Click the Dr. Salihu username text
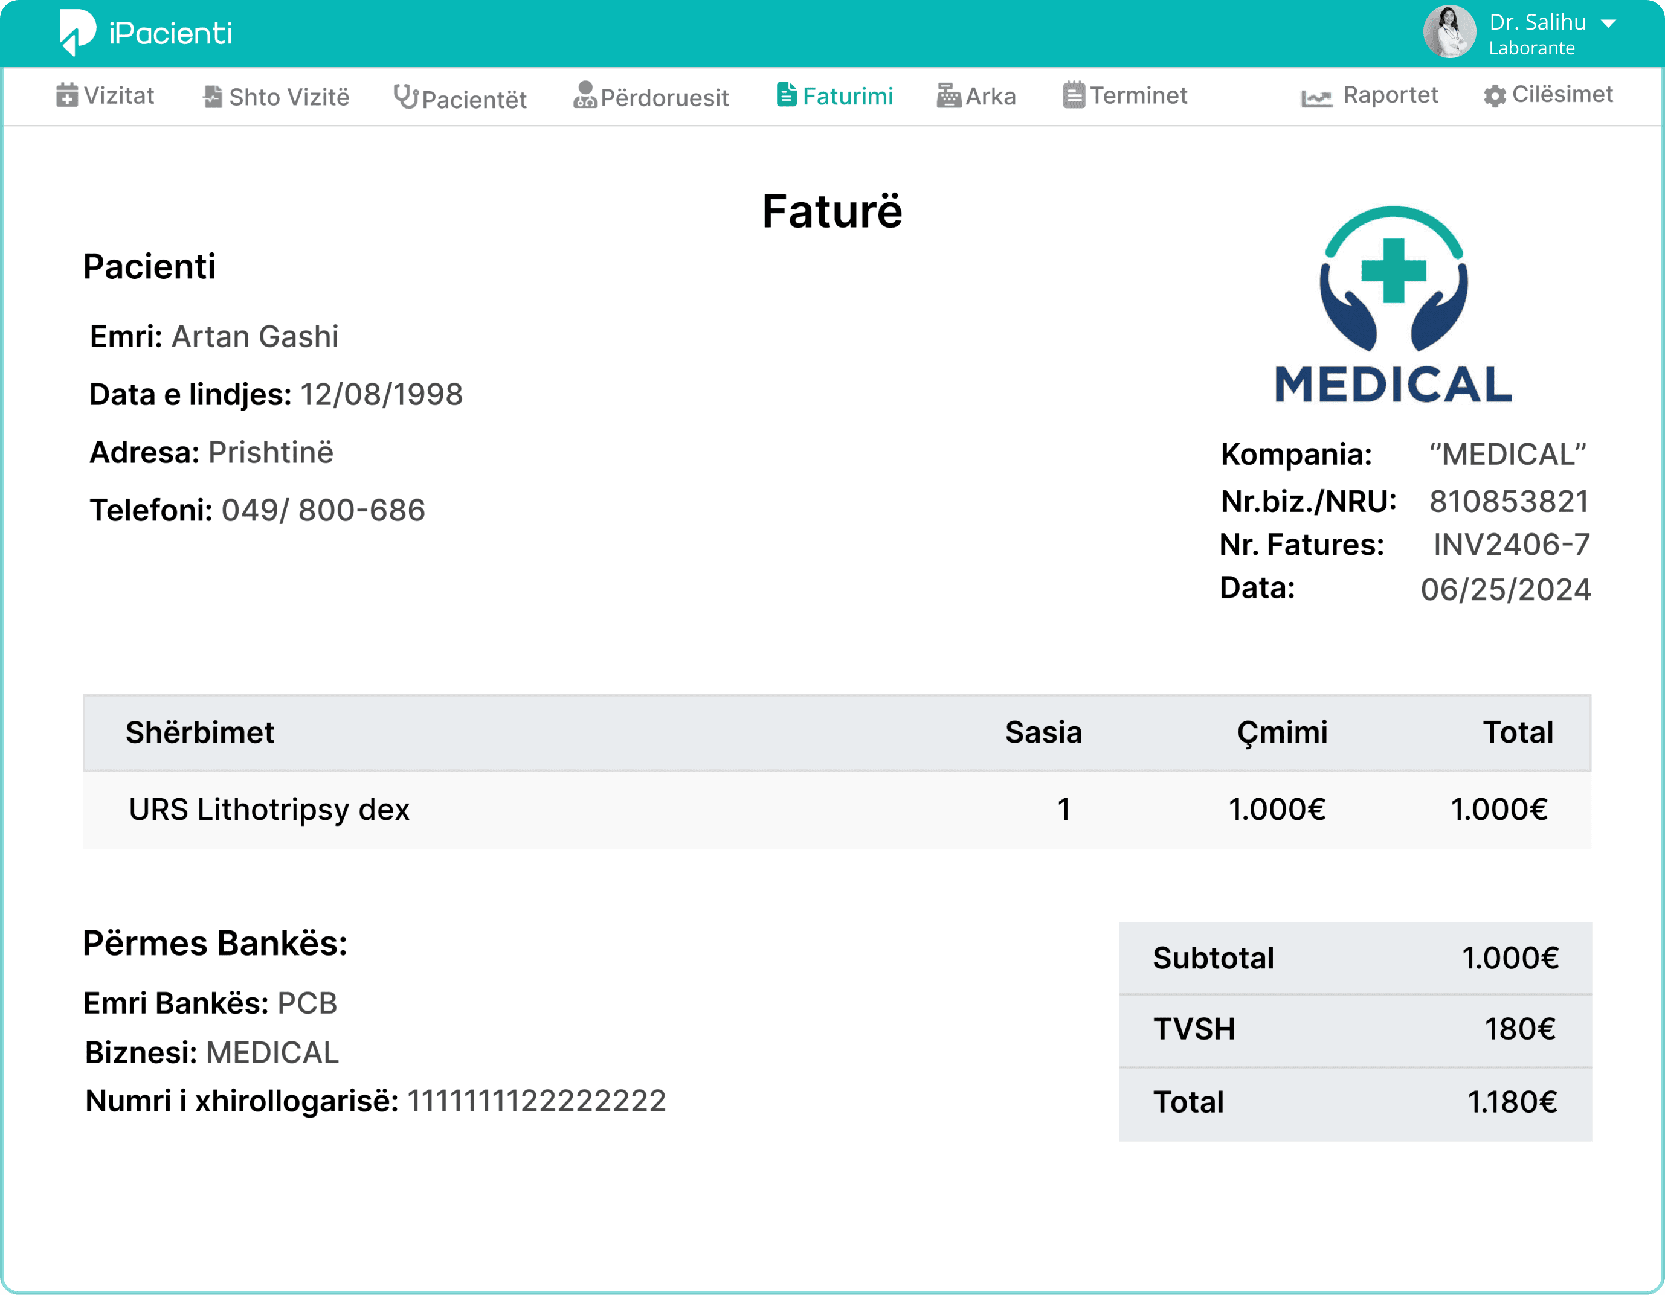The width and height of the screenshot is (1665, 1295). click(x=1538, y=23)
